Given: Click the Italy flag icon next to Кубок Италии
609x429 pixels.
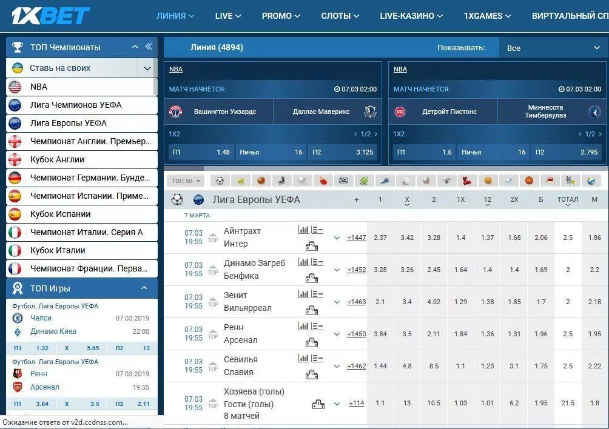Looking at the screenshot, I should 15,250.
